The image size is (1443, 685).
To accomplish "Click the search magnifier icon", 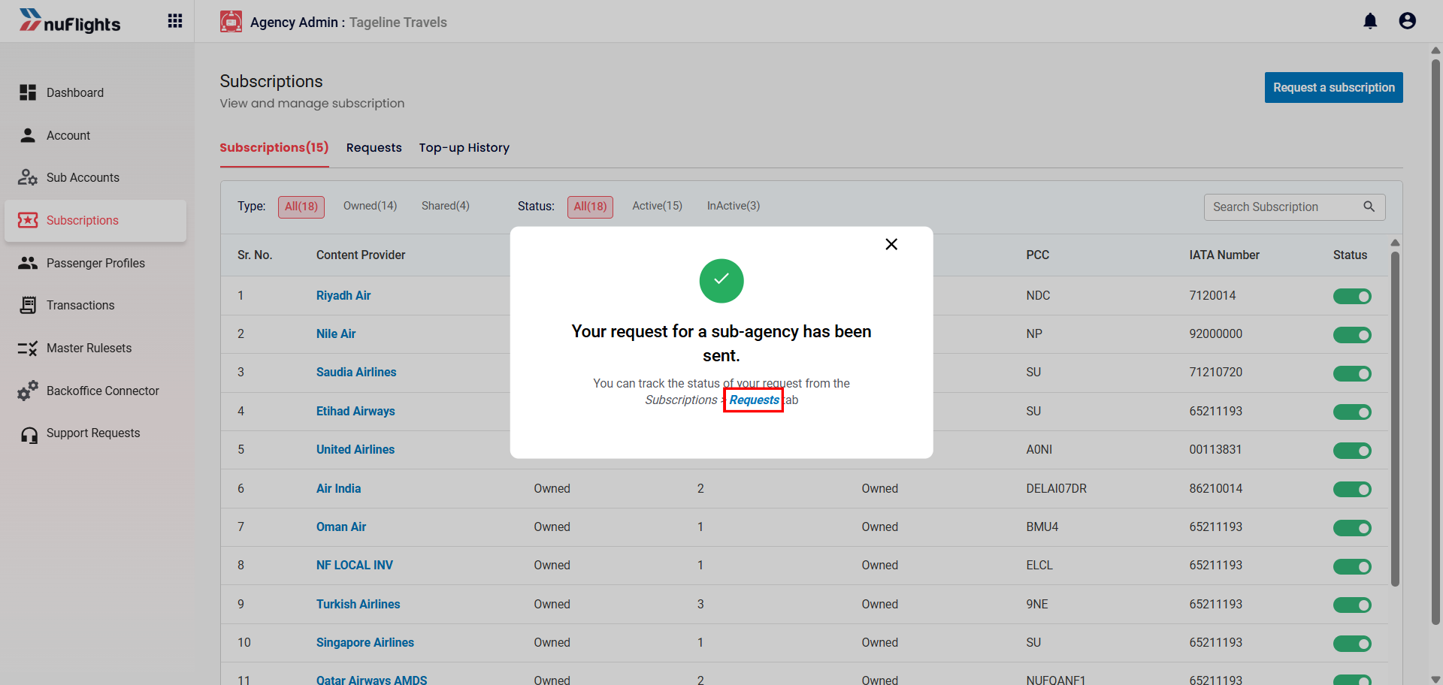I will [1369, 207].
